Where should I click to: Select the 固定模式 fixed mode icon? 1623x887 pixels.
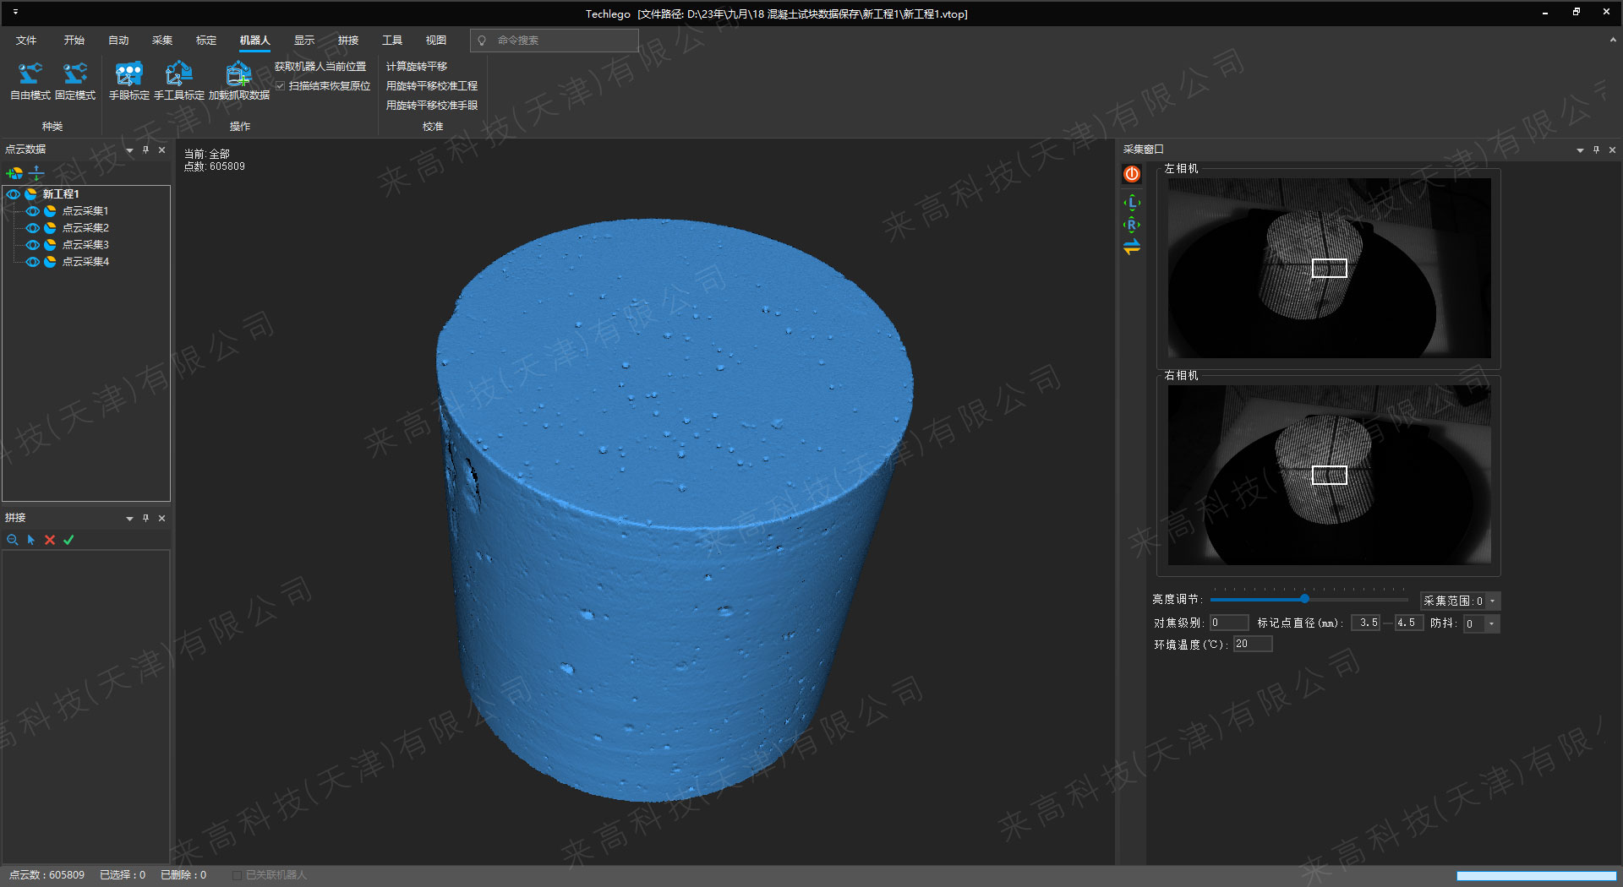tap(75, 75)
